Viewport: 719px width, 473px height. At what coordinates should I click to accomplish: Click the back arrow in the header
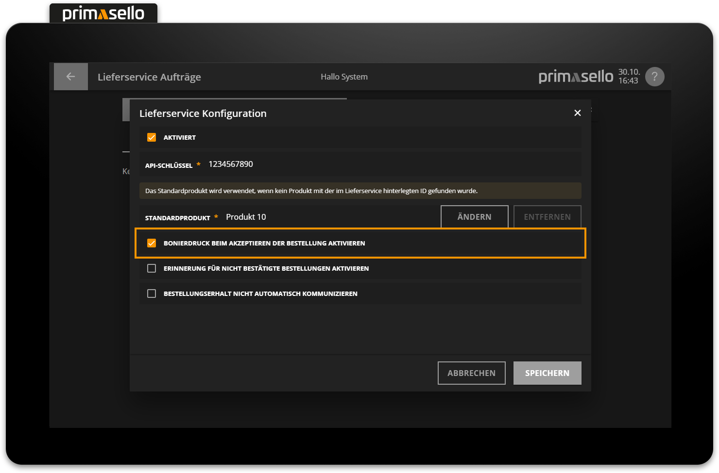(x=70, y=76)
